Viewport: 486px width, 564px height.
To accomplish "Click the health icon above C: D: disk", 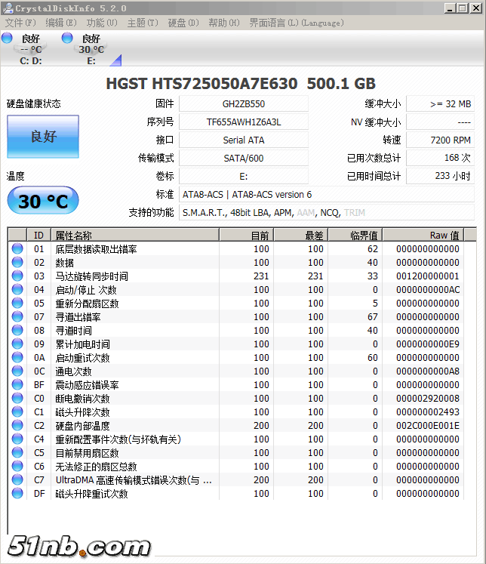I will tap(8, 39).
